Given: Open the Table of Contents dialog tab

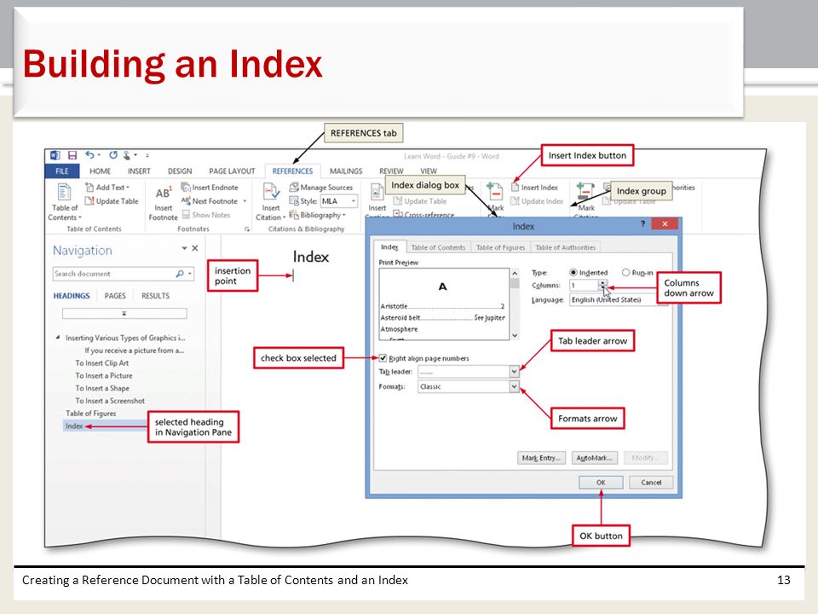Looking at the screenshot, I should (438, 247).
